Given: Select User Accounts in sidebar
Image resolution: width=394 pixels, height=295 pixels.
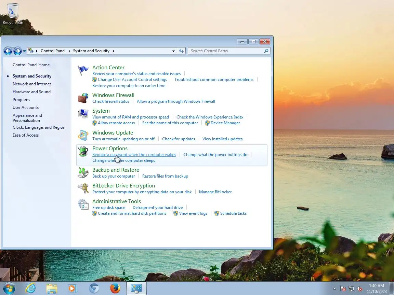Looking at the screenshot, I should coord(26,107).
